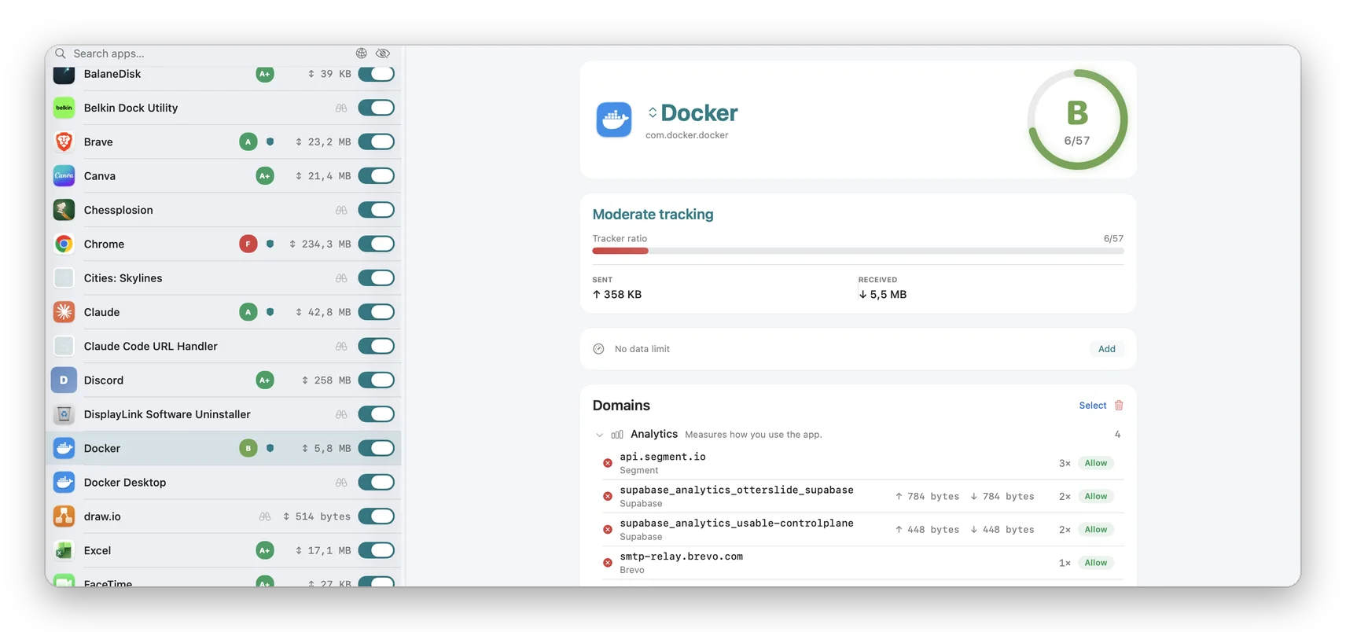The width and height of the screenshot is (1346, 632).
Task: Allow the supabase_analytics_otterslide_supabase domain
Action: [1096, 496]
